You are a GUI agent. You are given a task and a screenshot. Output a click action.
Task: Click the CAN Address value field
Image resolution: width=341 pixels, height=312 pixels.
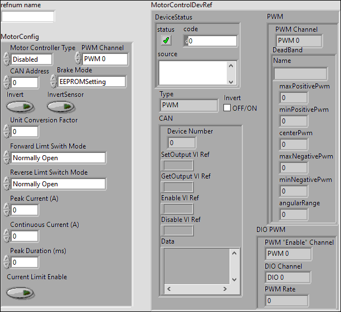pos(25,83)
